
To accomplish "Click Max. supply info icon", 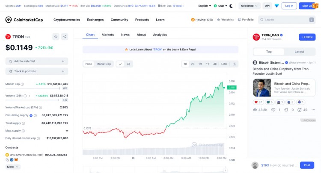I will [23, 131].
